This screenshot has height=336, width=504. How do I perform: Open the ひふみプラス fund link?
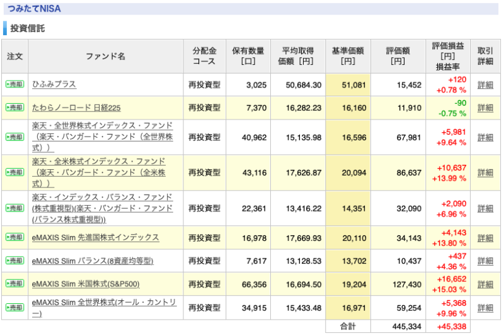[x=54, y=84]
